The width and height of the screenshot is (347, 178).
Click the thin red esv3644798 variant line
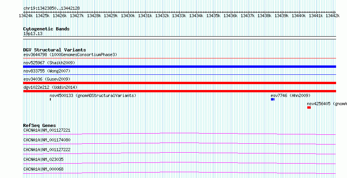pos(180,58)
